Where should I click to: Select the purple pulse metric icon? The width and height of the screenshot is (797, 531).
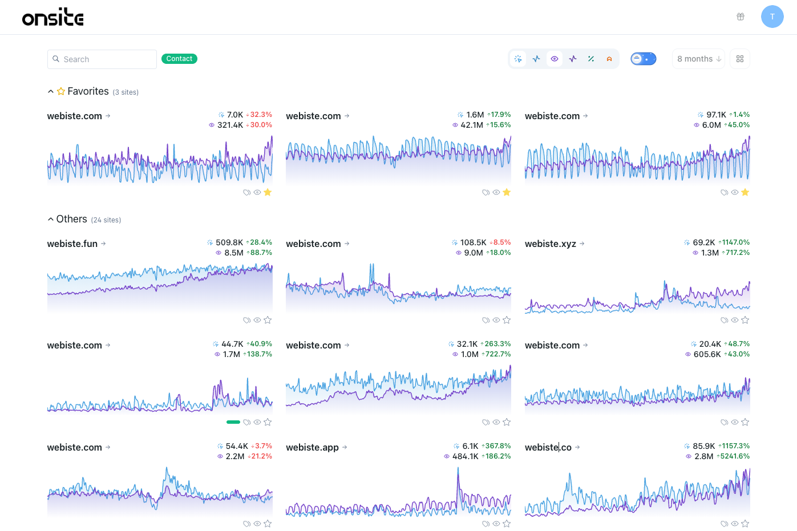click(x=573, y=59)
